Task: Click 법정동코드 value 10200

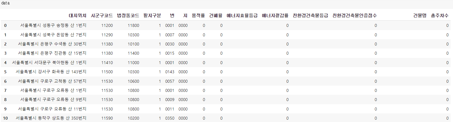Action: pos(133,118)
